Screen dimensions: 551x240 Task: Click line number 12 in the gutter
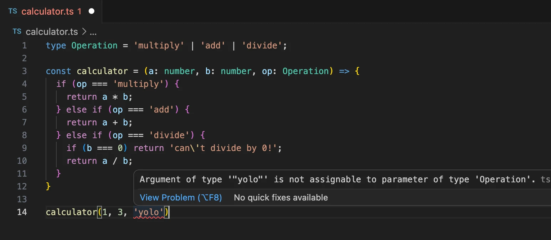click(22, 187)
